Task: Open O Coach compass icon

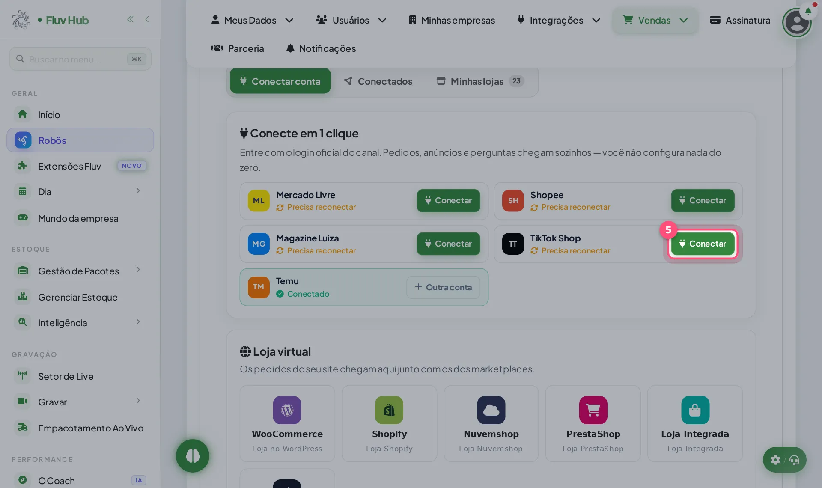Action: point(23,480)
